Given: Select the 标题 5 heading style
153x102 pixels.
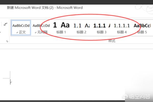Looking at the screenshot, I should pos(142,28).
